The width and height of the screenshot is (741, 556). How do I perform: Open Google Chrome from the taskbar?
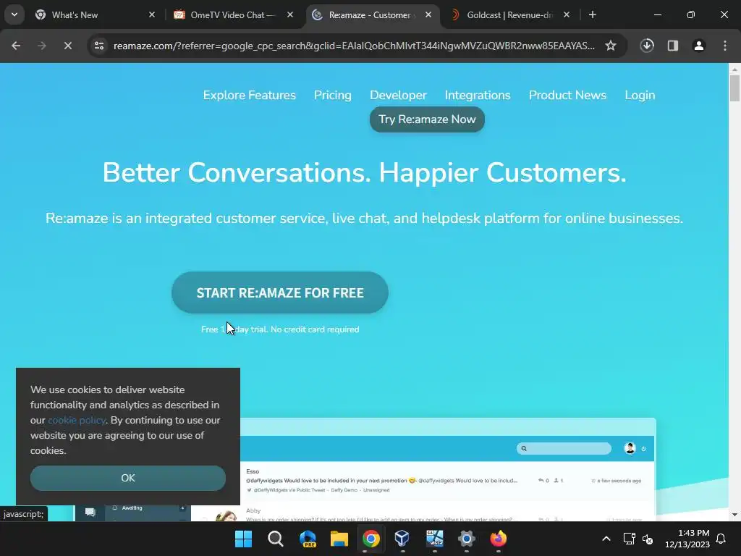point(371,539)
